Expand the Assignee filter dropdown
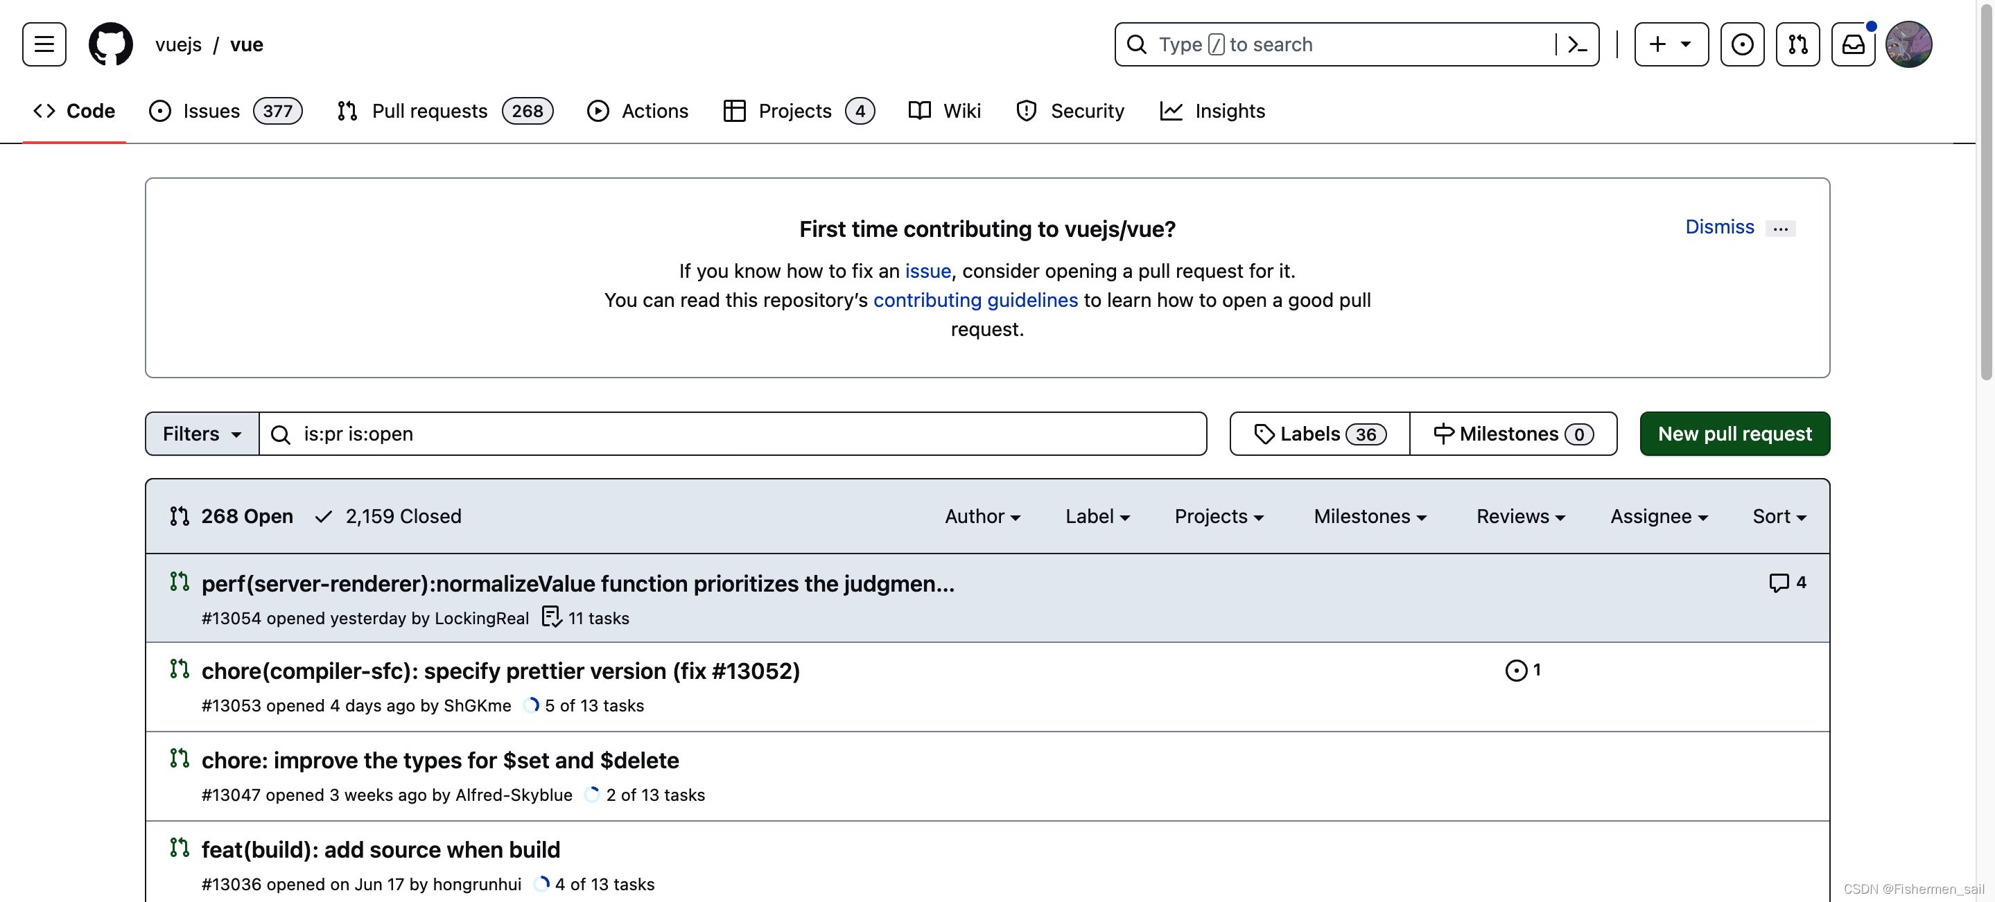The image size is (1995, 902). point(1659,516)
